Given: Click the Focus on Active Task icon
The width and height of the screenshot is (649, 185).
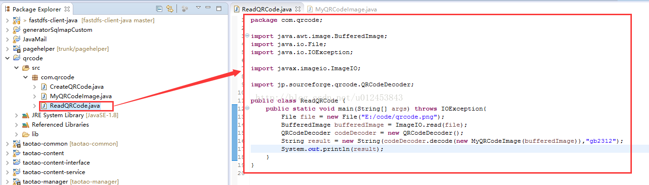Looking at the screenshot, I should tap(185, 9).
